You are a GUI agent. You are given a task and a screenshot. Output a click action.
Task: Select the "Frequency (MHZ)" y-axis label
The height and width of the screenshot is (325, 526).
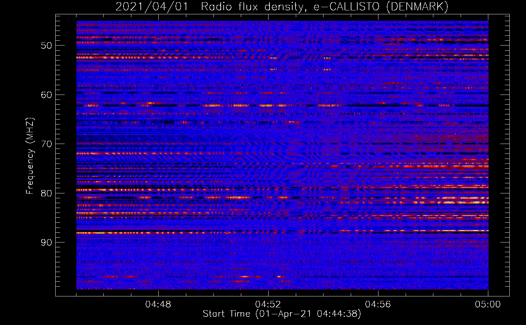click(x=30, y=156)
